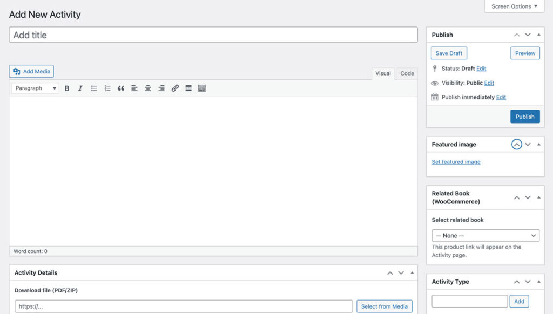Screen dimensions: 553x314
Task: Move the Featured image panel up
Action: coord(517,145)
